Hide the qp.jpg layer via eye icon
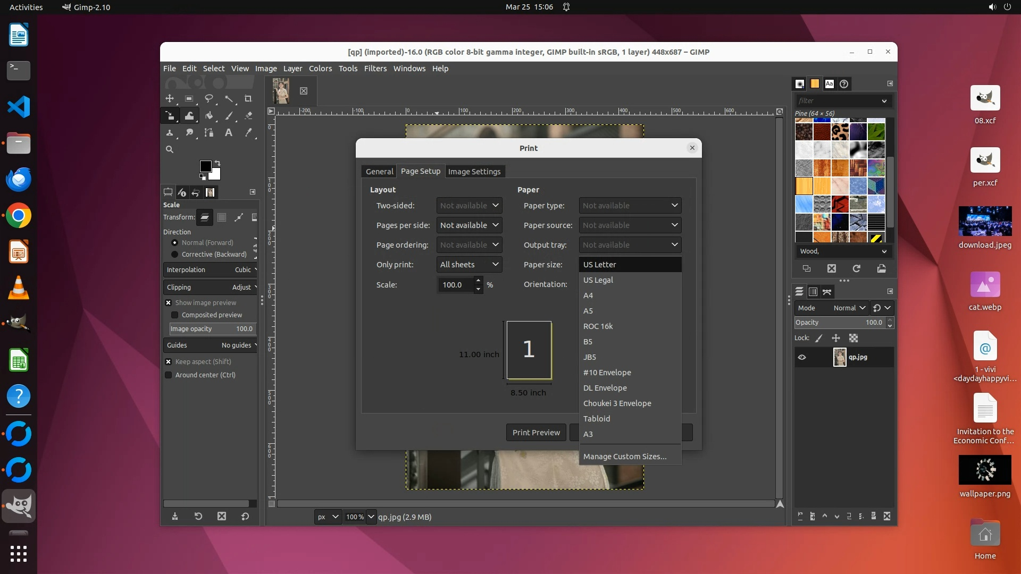The height and width of the screenshot is (574, 1021). click(802, 358)
